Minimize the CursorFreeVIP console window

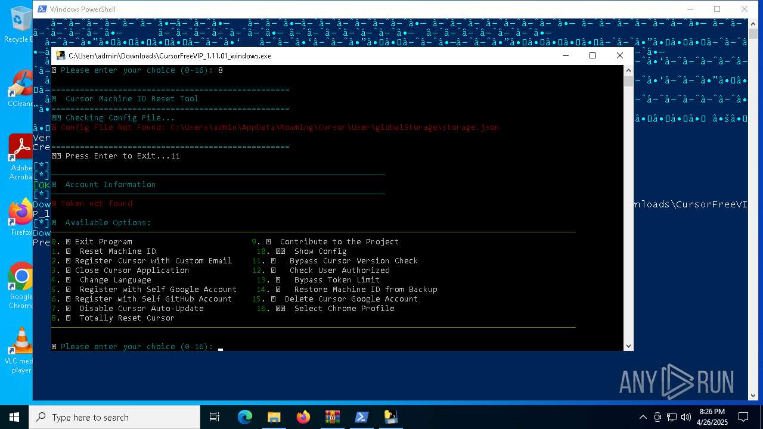(x=565, y=55)
